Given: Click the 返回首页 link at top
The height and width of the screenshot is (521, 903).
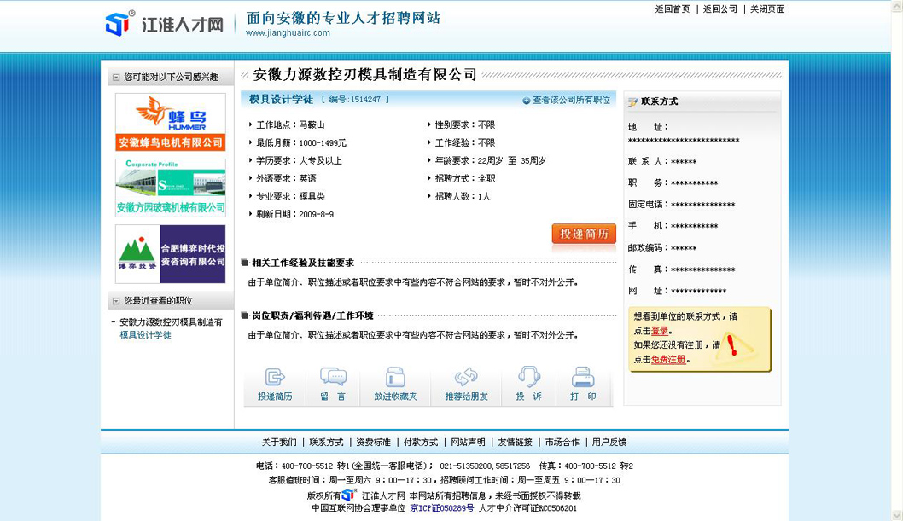Looking at the screenshot, I should 673,9.
